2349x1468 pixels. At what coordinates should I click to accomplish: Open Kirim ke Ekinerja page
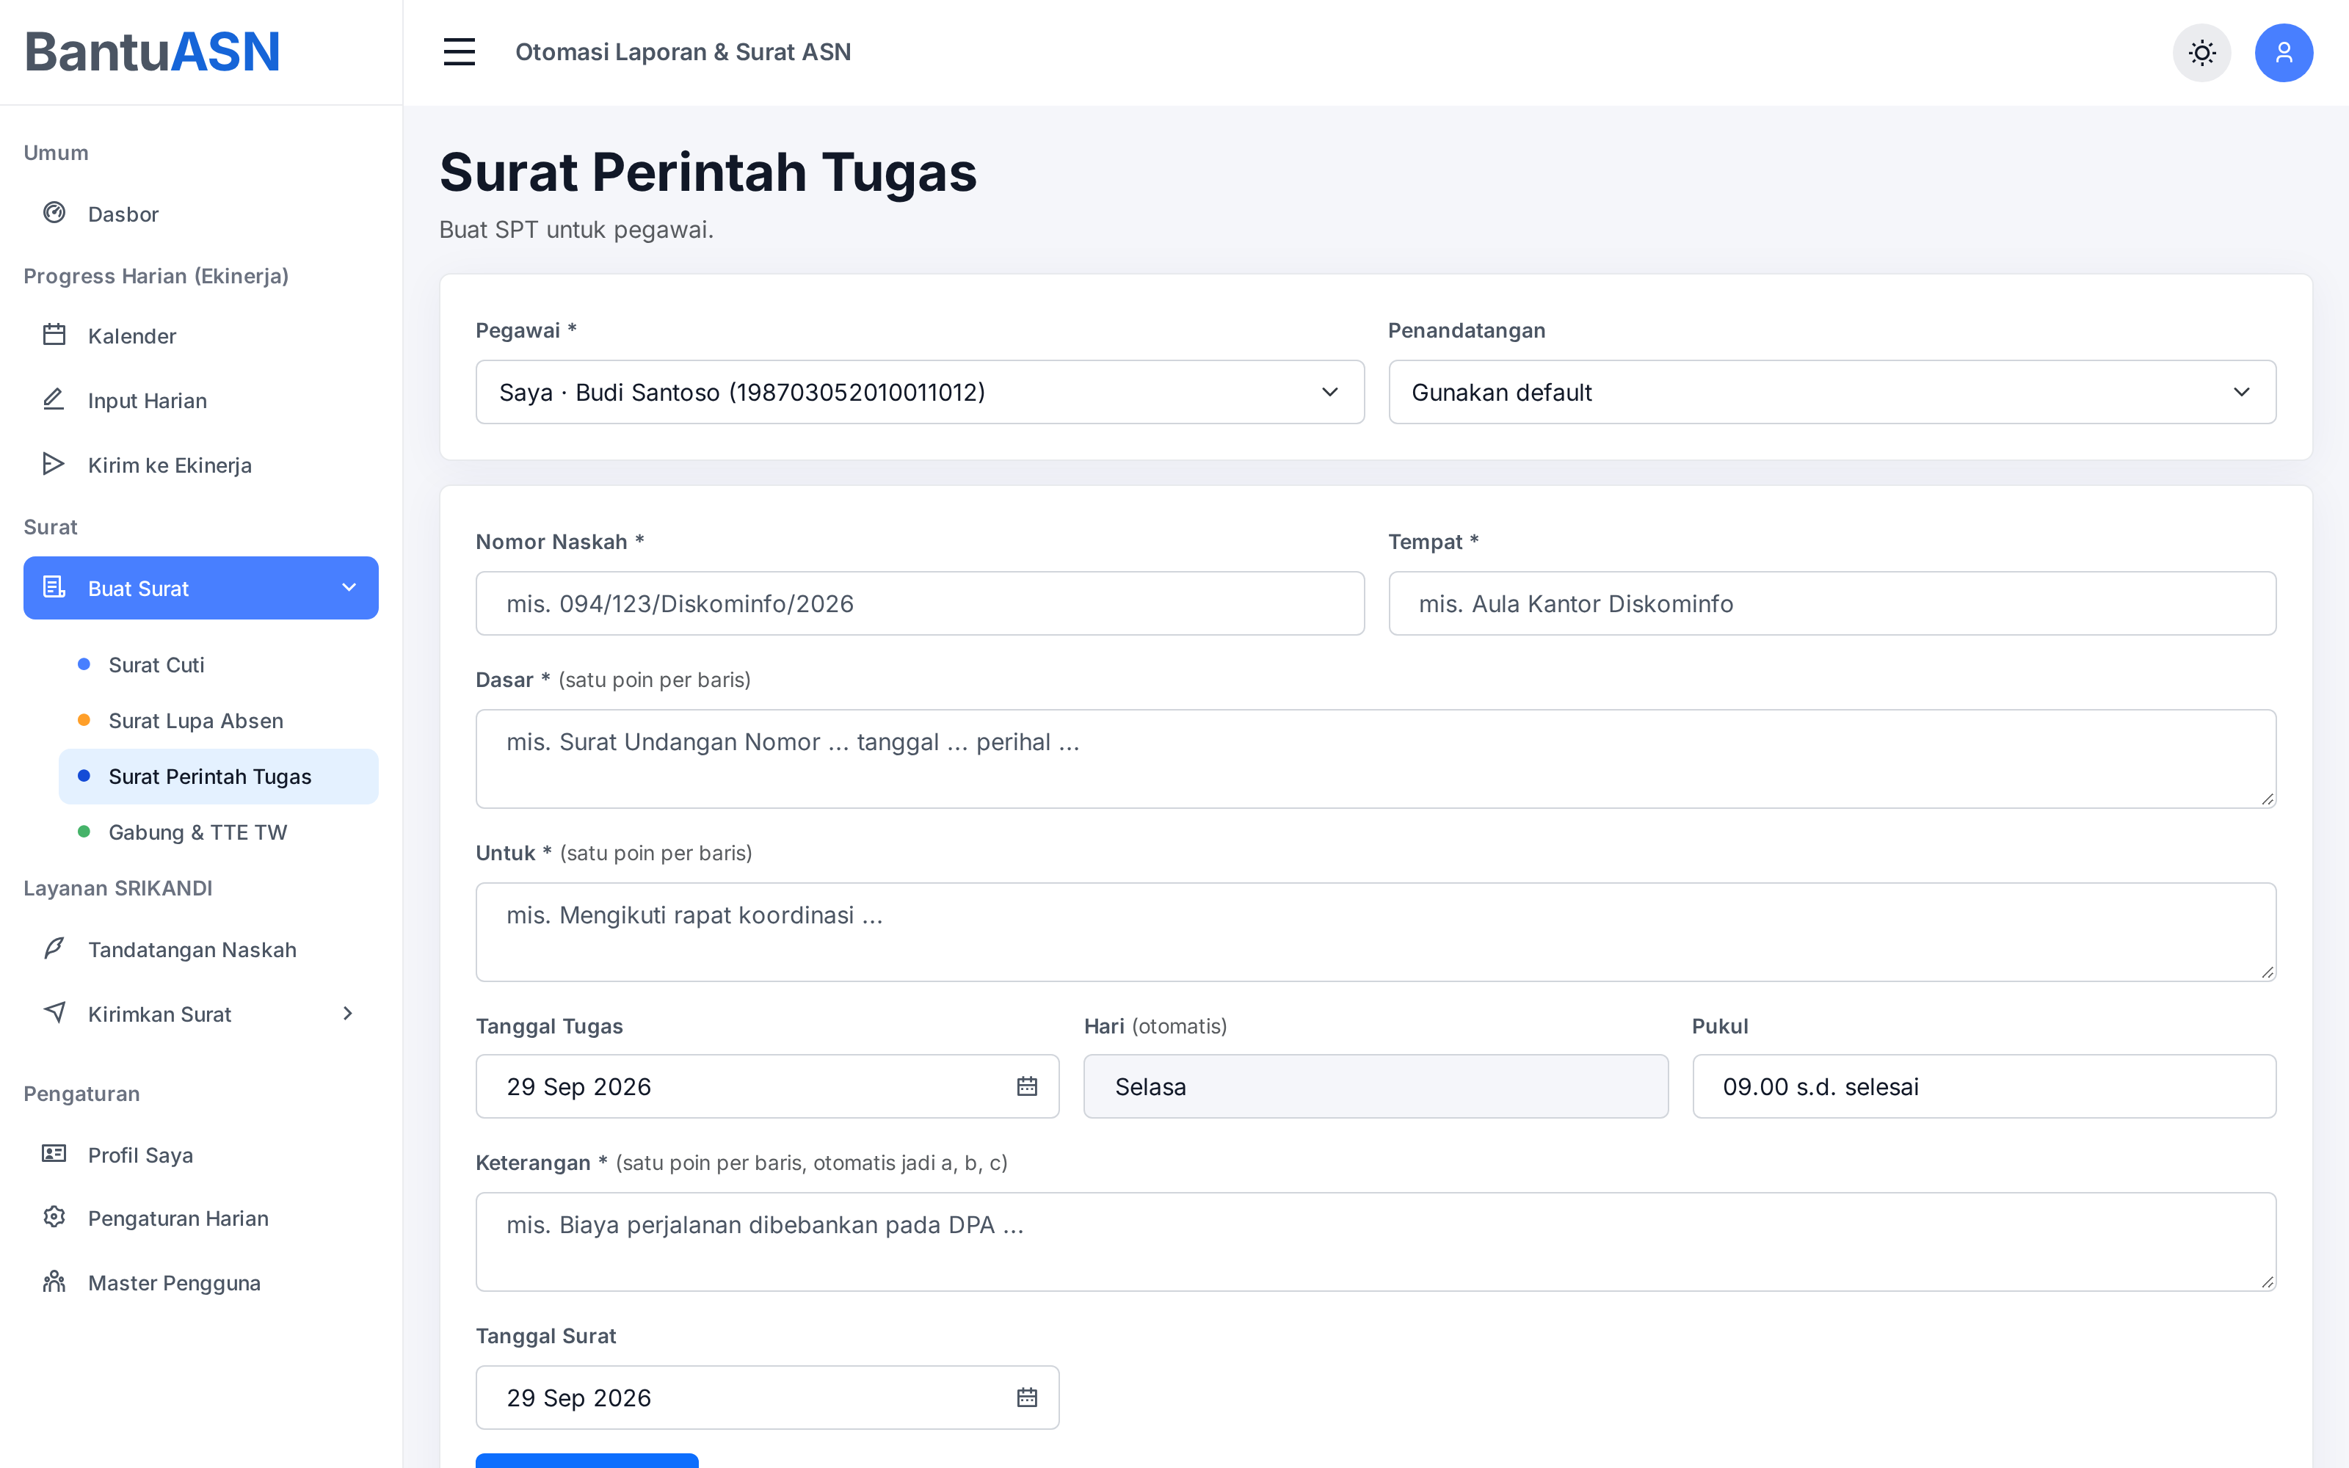(201, 465)
